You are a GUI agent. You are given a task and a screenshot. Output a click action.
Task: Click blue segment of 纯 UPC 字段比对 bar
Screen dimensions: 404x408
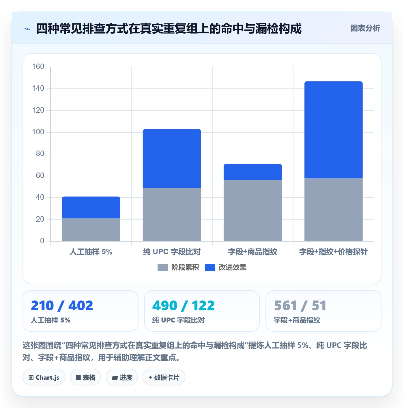(172, 159)
